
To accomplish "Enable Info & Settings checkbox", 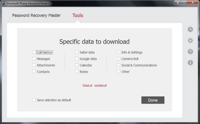I will pos(118,52).
